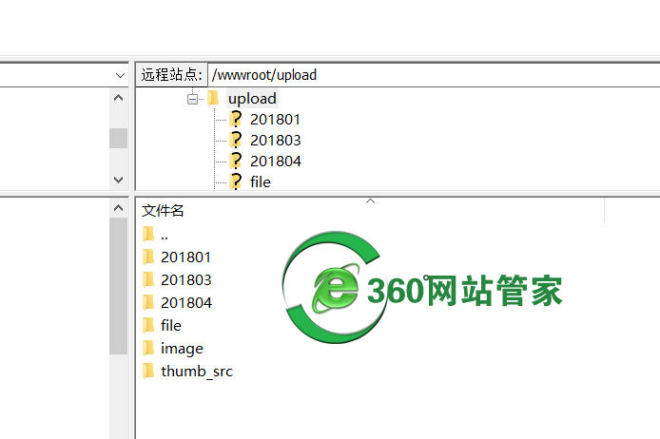Select 201801 in the remote tree
Viewport: 660px width, 439px height.
click(x=275, y=120)
